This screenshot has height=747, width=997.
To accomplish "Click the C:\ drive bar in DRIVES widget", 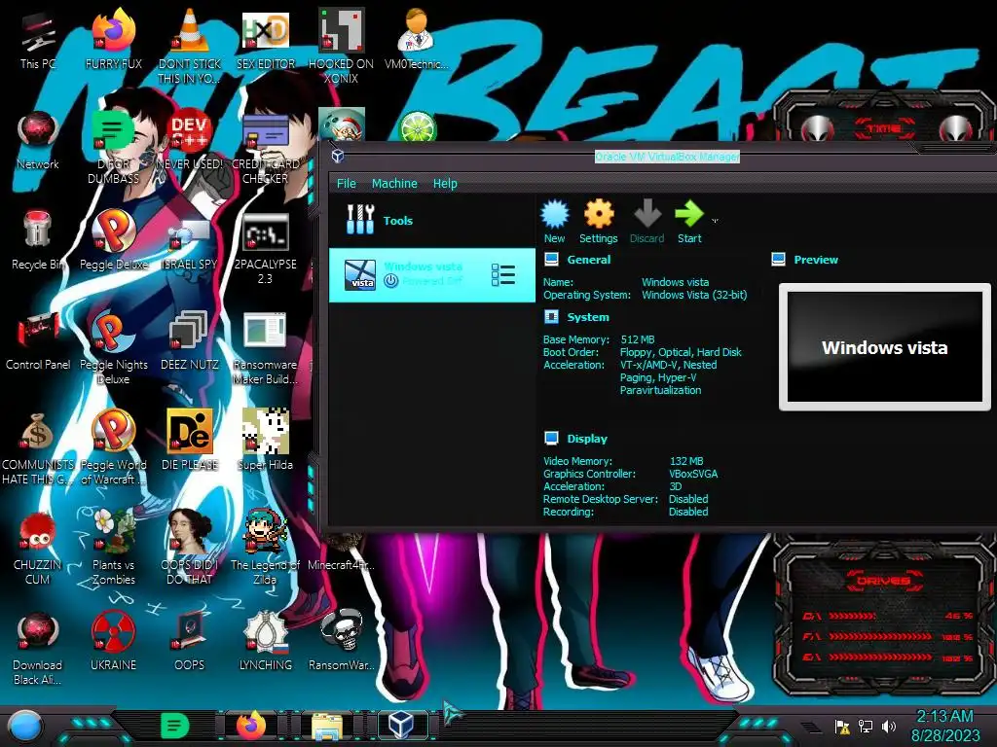I will click(887, 616).
